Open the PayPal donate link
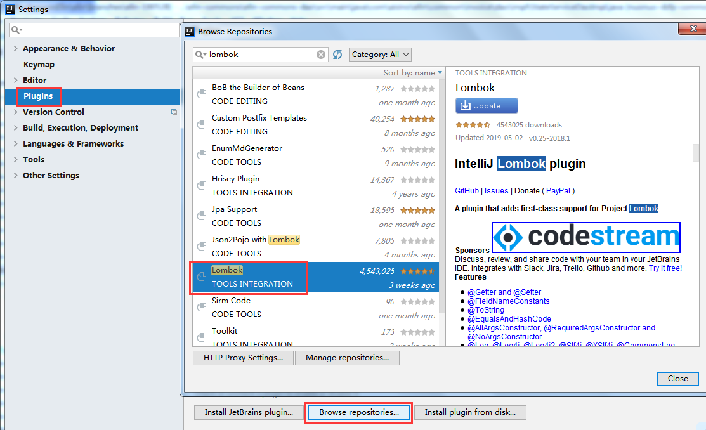 click(558, 191)
